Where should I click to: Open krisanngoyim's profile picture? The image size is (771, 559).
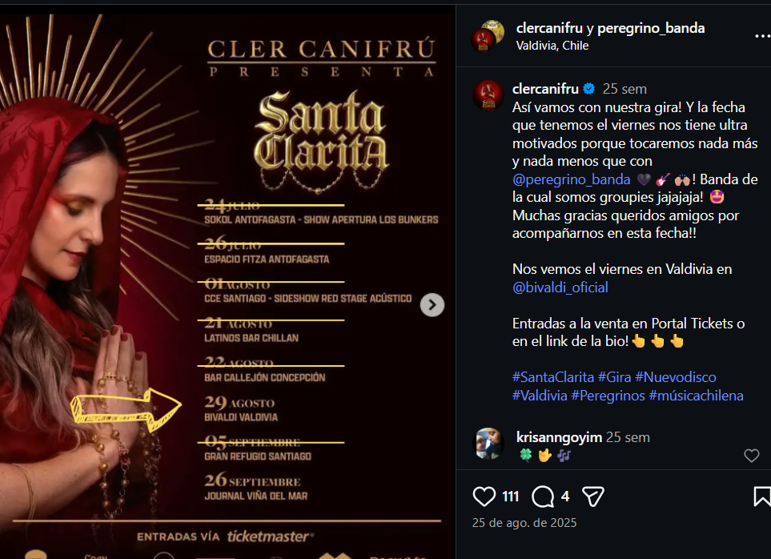point(488,443)
